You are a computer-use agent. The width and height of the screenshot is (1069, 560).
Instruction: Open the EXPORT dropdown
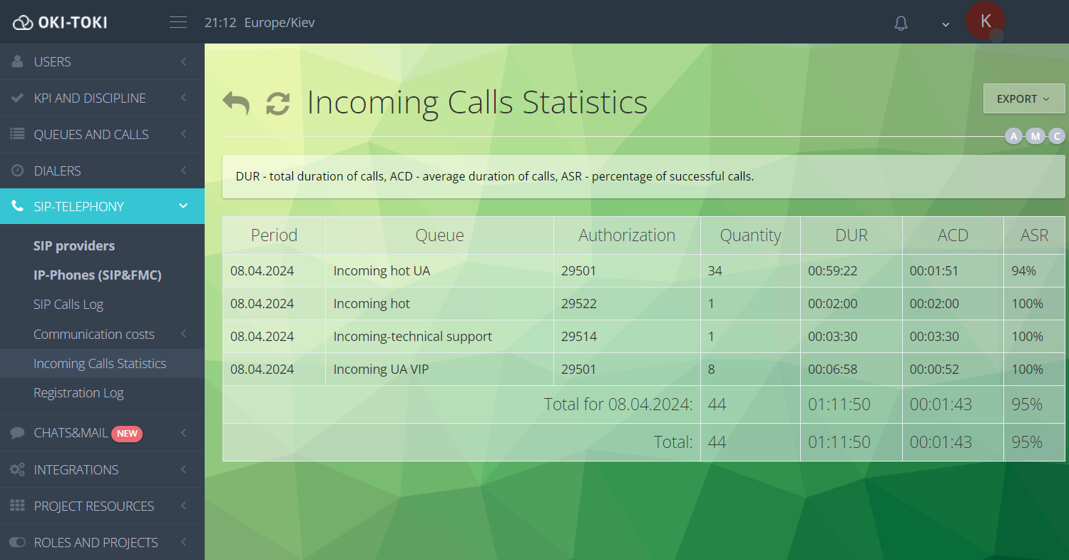pos(1023,99)
